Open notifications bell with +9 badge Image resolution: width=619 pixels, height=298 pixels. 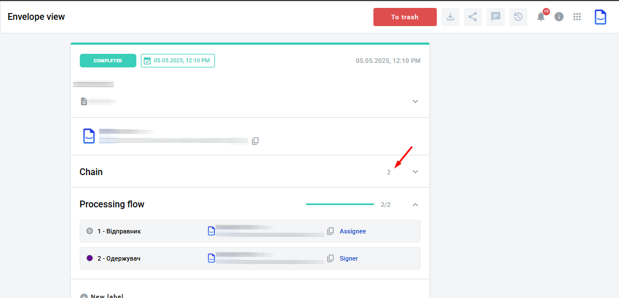[x=541, y=16]
